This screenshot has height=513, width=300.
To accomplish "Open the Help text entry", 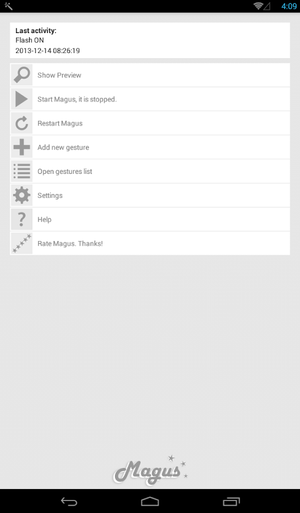I will click(44, 219).
